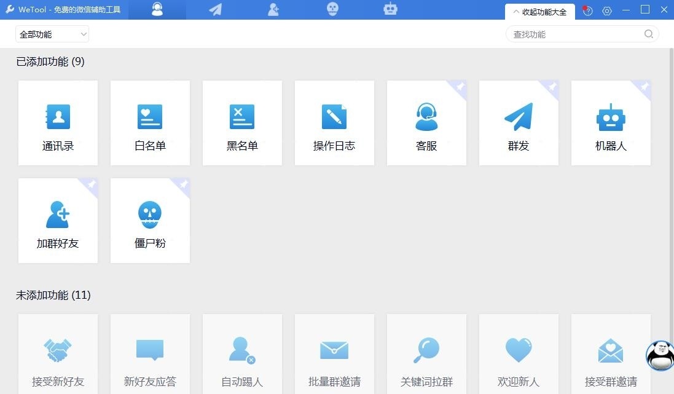
Task: Open the 黑名单 blacklist feature card
Action: pos(242,122)
